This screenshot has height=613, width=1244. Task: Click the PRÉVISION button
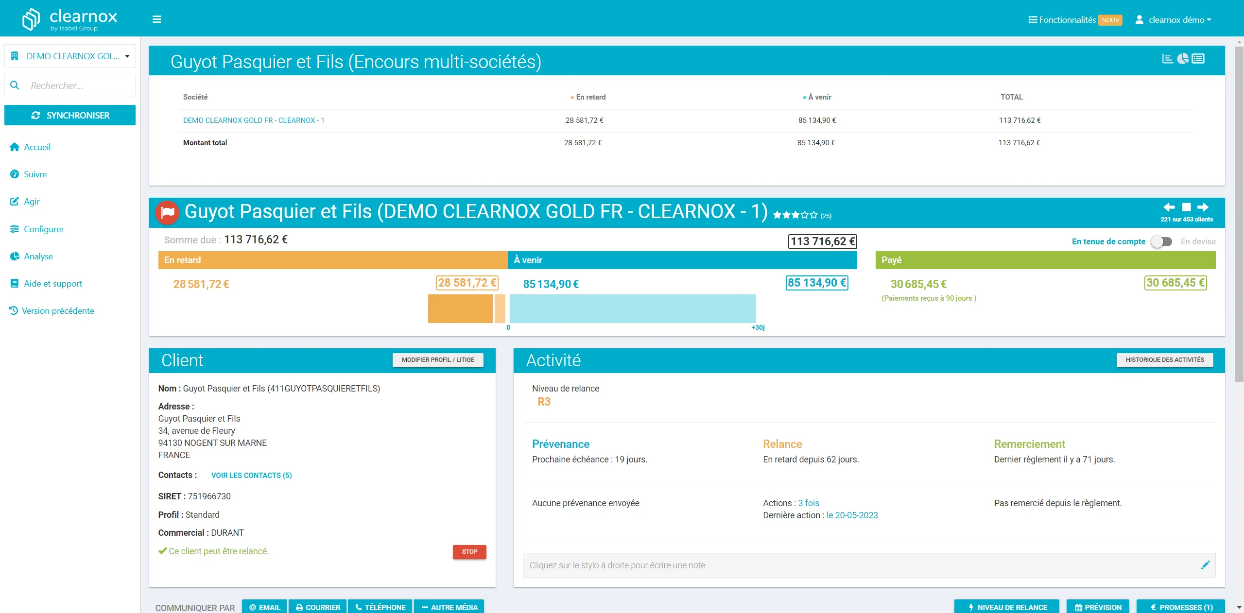pos(1098,607)
